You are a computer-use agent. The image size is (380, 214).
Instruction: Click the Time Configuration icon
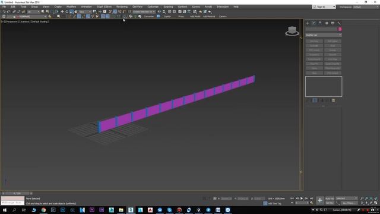312,203
